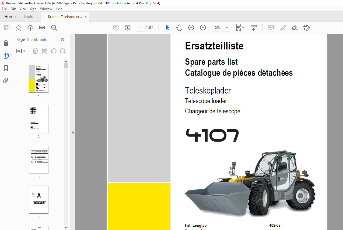Open the Find text search tool
The image size is (343, 230).
(x=54, y=28)
